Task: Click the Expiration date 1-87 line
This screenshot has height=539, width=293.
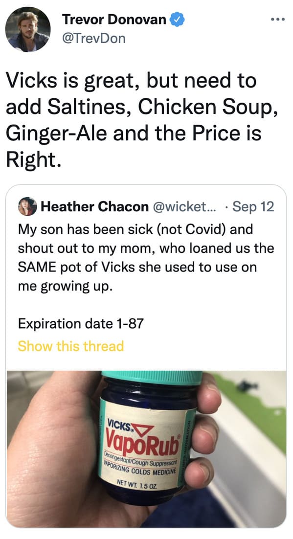Action: tap(81, 324)
